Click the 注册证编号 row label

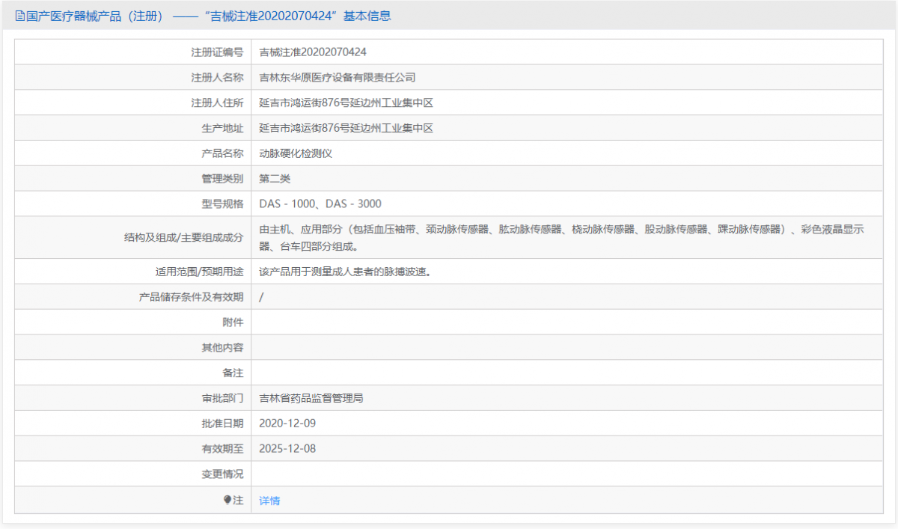[219, 51]
